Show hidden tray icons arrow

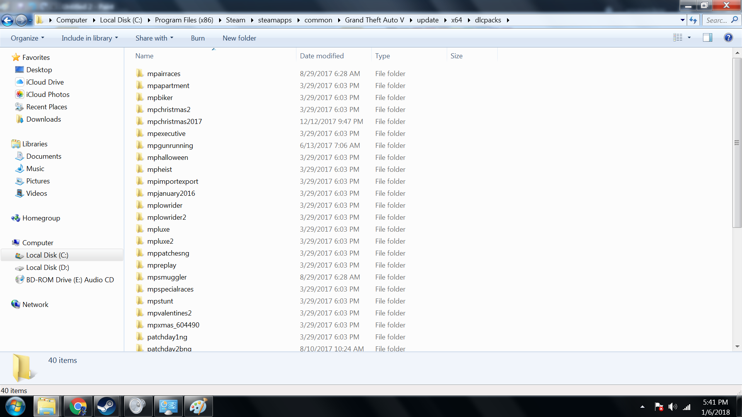(642, 407)
